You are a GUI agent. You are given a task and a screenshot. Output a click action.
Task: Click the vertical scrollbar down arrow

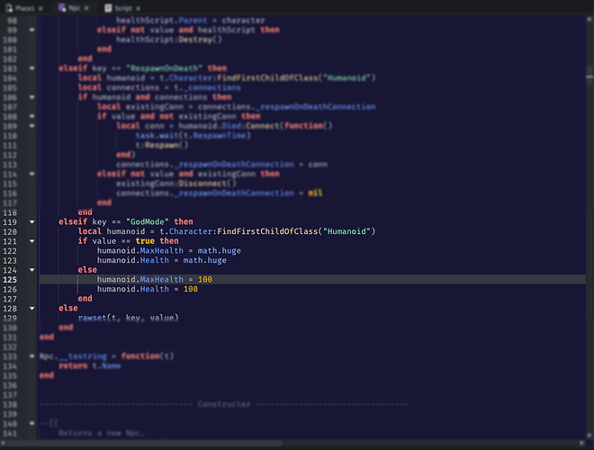click(x=589, y=436)
